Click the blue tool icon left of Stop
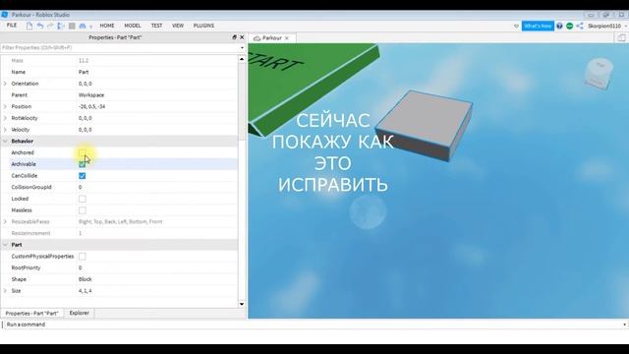Screen dimensions: 629x354 click(61, 26)
